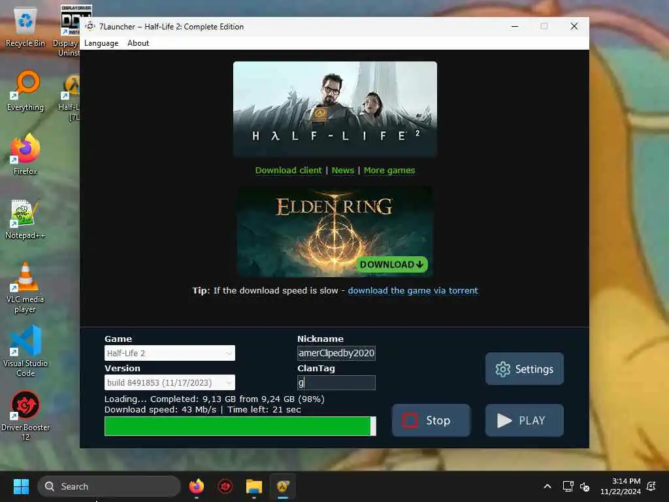This screenshot has height=502, width=669.
Task: Select the Firefox desktop shortcut
Action: pos(25,154)
